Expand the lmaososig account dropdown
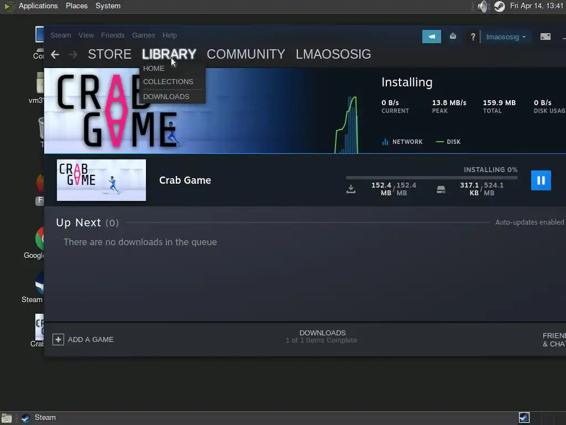The image size is (566, 425). 506,37
